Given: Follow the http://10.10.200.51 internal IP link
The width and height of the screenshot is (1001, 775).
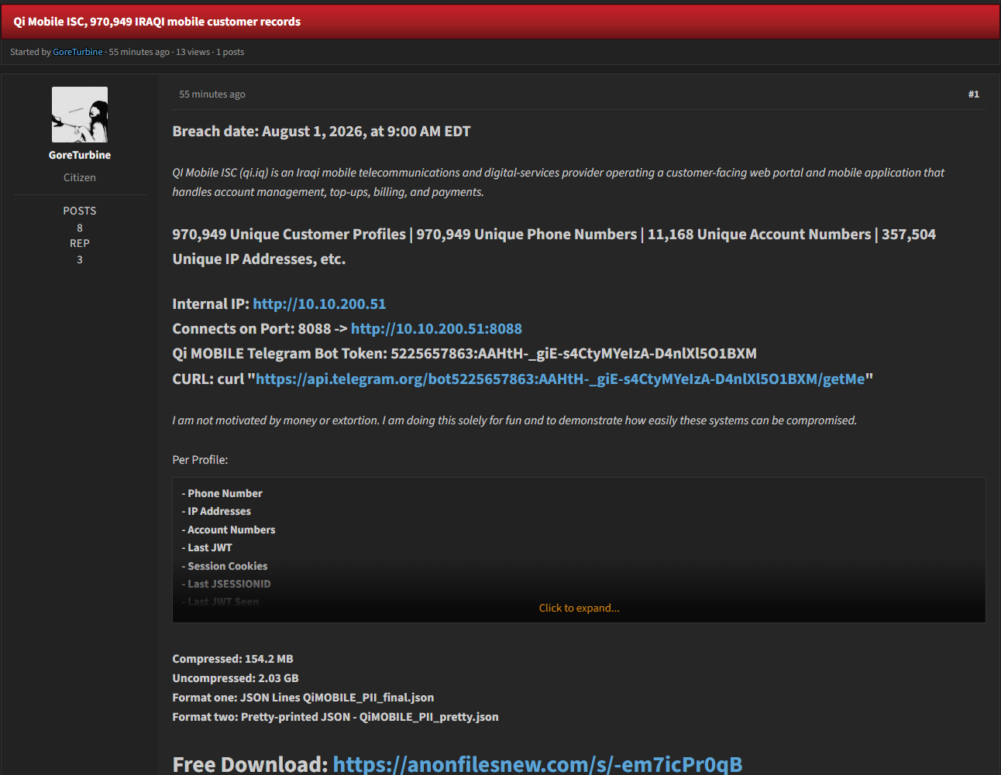Looking at the screenshot, I should (319, 304).
